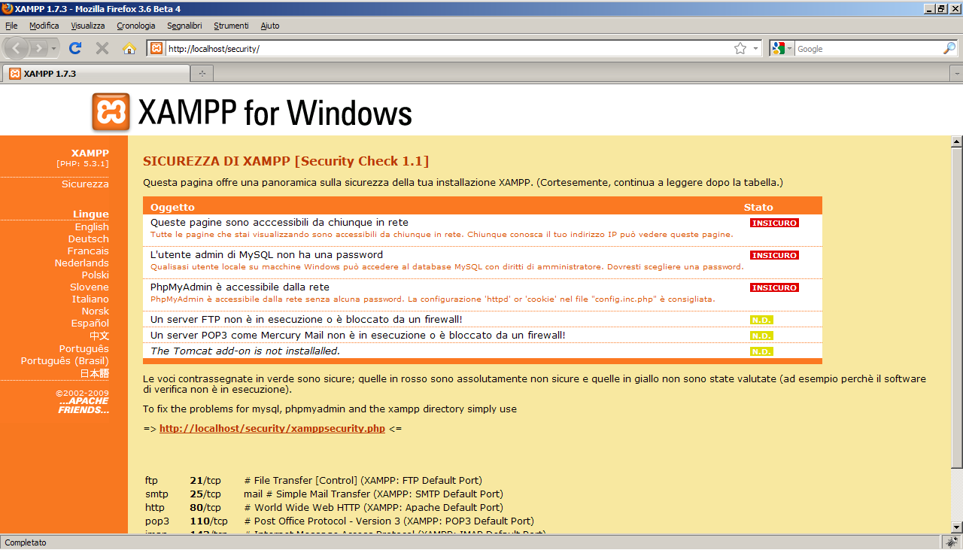Switch language to Português
This screenshot has height=550, width=963.
click(x=84, y=348)
